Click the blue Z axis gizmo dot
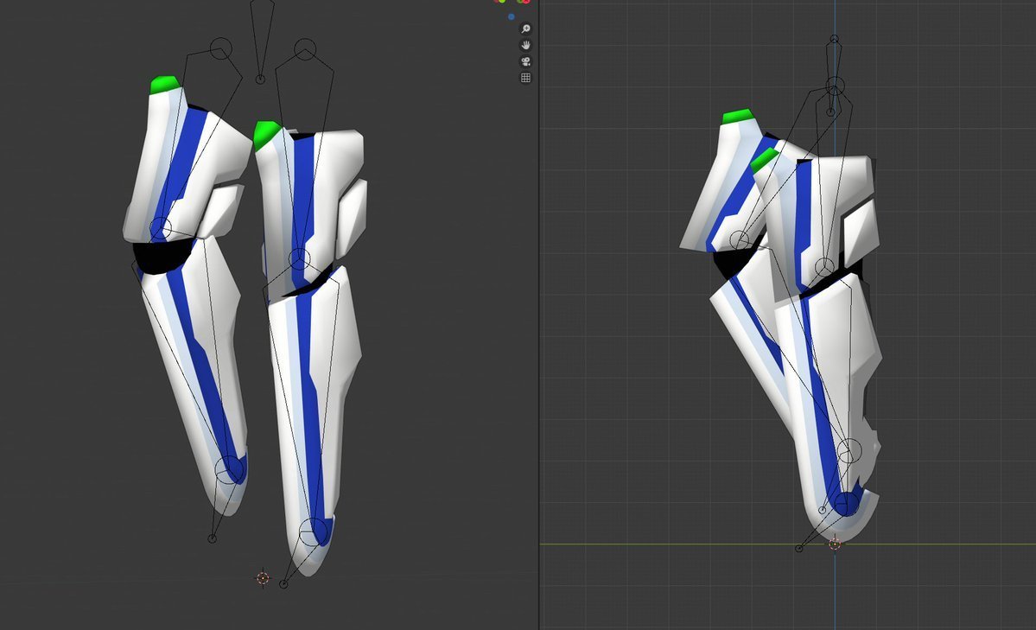 tap(511, 16)
